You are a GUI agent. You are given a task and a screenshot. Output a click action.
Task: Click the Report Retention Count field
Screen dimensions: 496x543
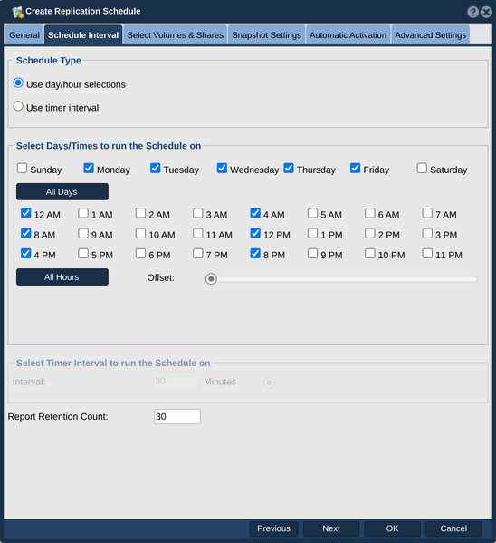point(177,416)
